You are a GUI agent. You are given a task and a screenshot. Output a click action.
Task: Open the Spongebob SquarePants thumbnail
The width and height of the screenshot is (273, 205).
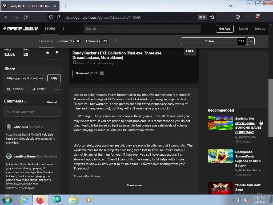[220, 156]
